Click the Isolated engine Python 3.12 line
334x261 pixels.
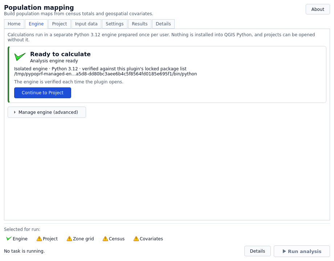pyautogui.click(x=100, y=69)
